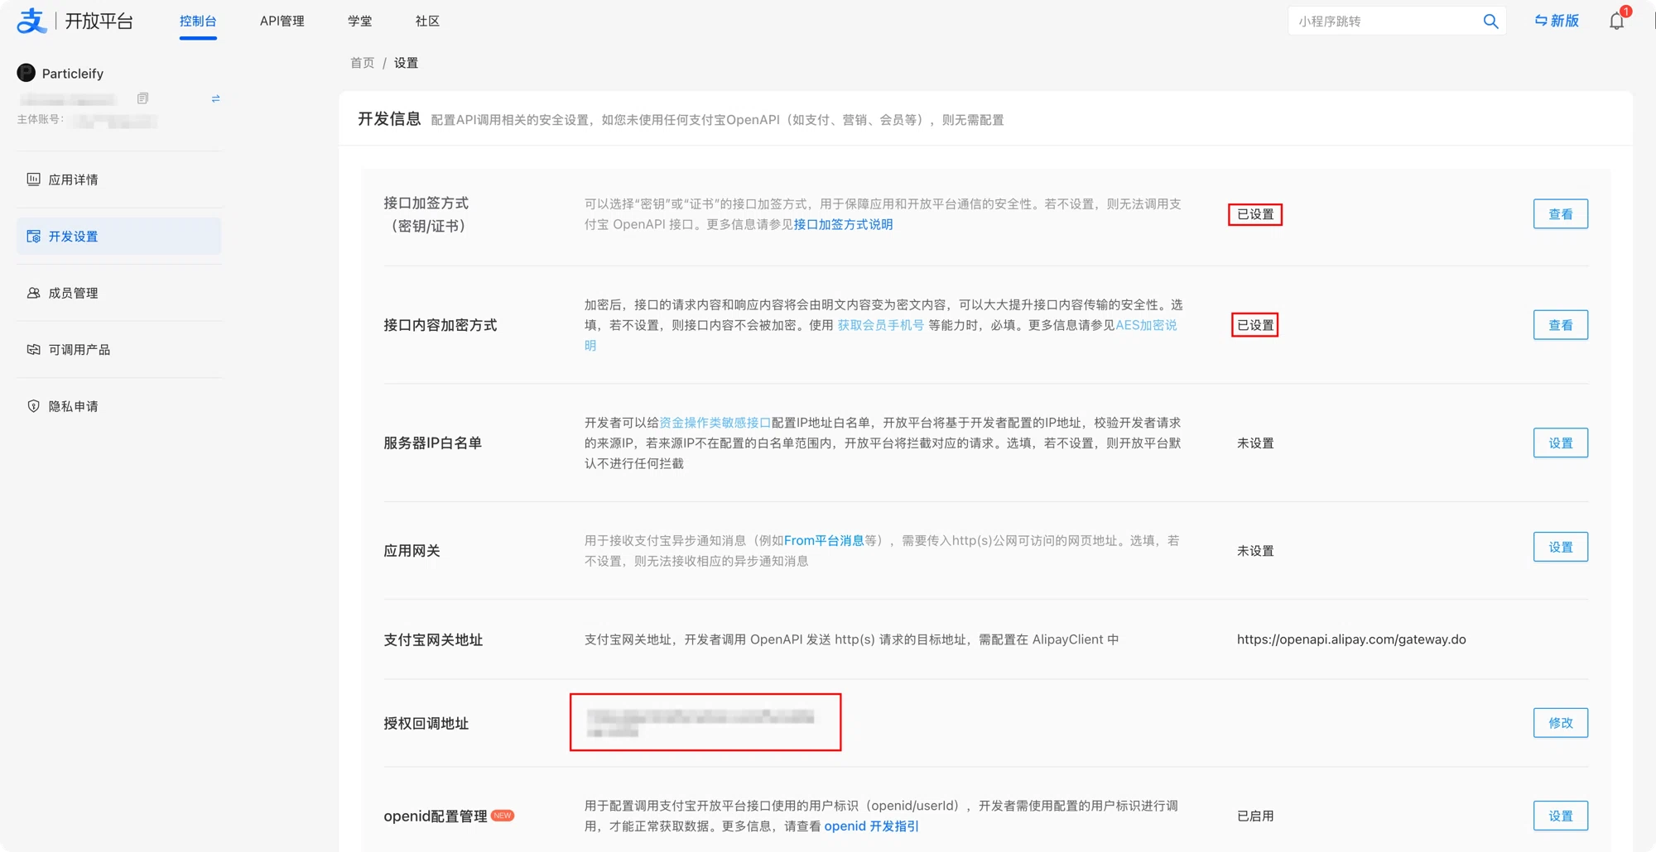Copy the account ID with the copy icon
Image resolution: width=1656 pixels, height=852 pixels.
pyautogui.click(x=142, y=98)
